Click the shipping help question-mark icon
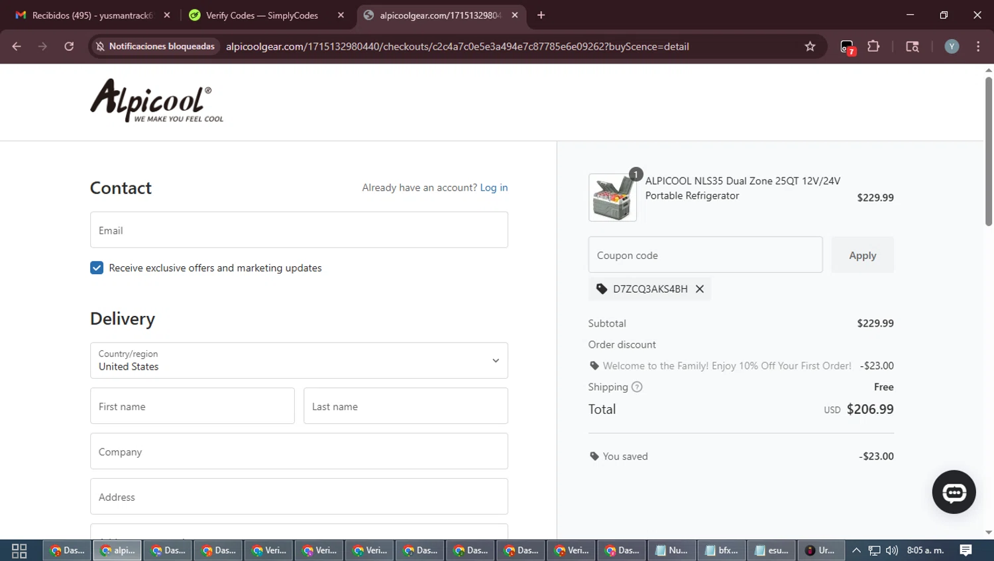 coord(637,387)
